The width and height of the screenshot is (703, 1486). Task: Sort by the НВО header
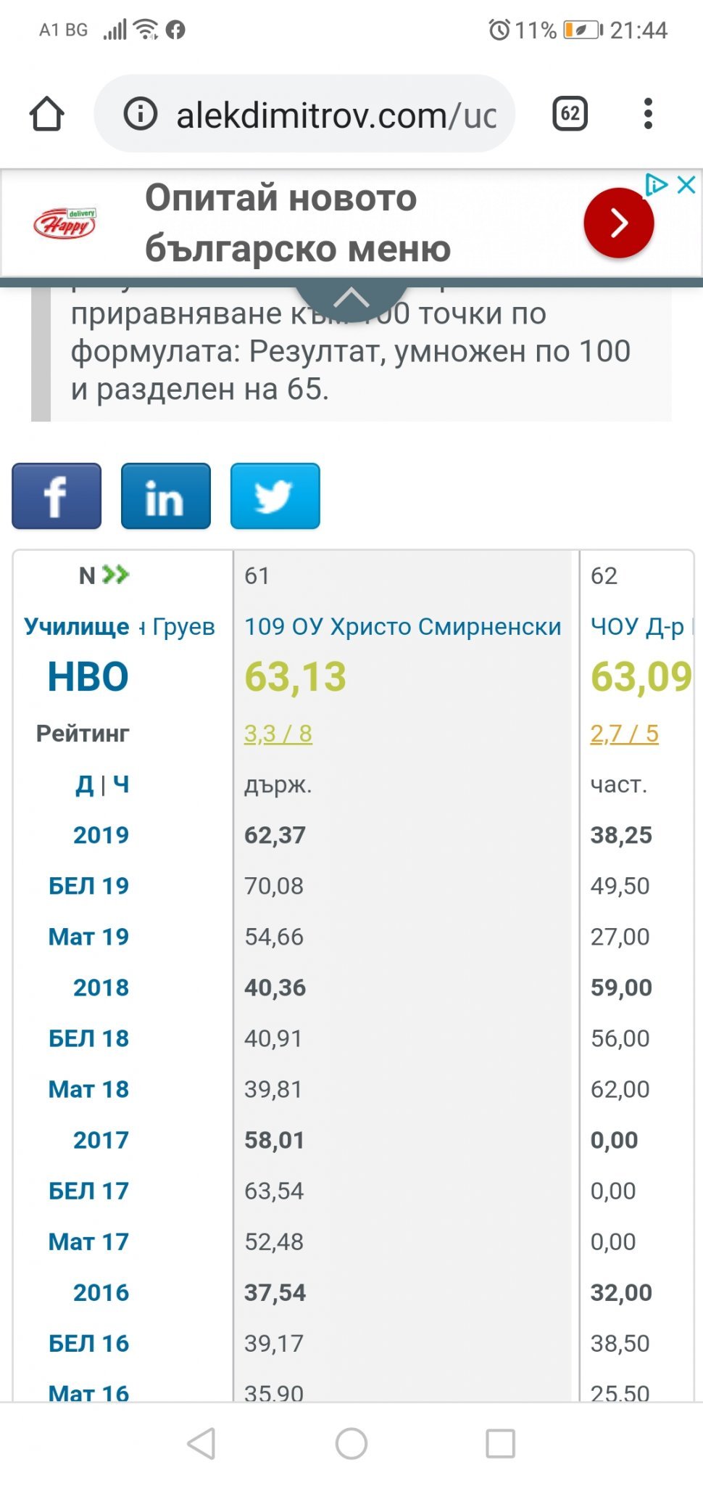pos(88,677)
